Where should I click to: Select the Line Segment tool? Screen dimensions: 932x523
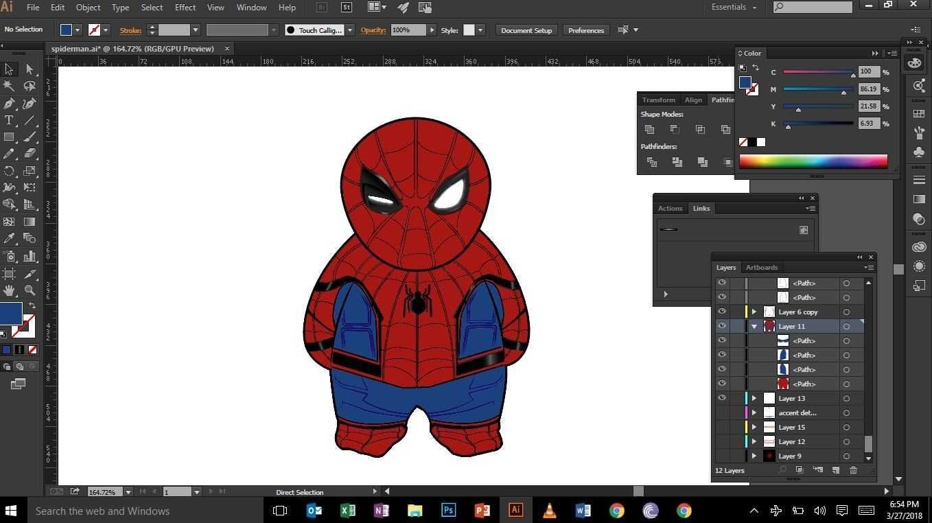(30, 120)
